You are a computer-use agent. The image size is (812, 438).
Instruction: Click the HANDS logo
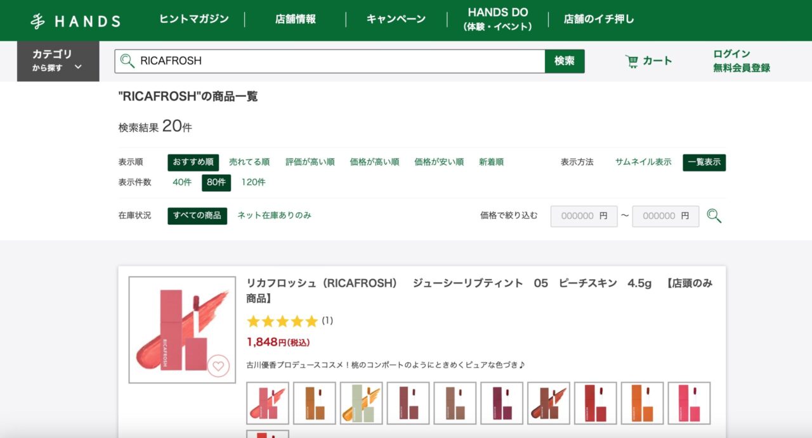(75, 21)
